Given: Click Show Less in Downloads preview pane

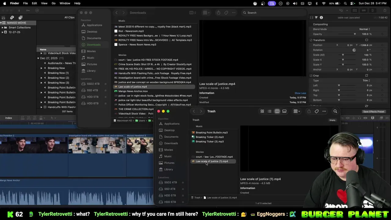Looking at the screenshot, I should (x=300, y=93).
